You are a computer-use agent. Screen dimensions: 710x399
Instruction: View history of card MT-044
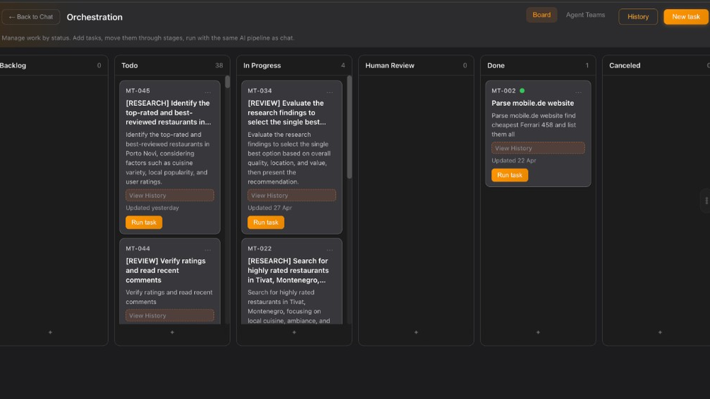(x=170, y=315)
